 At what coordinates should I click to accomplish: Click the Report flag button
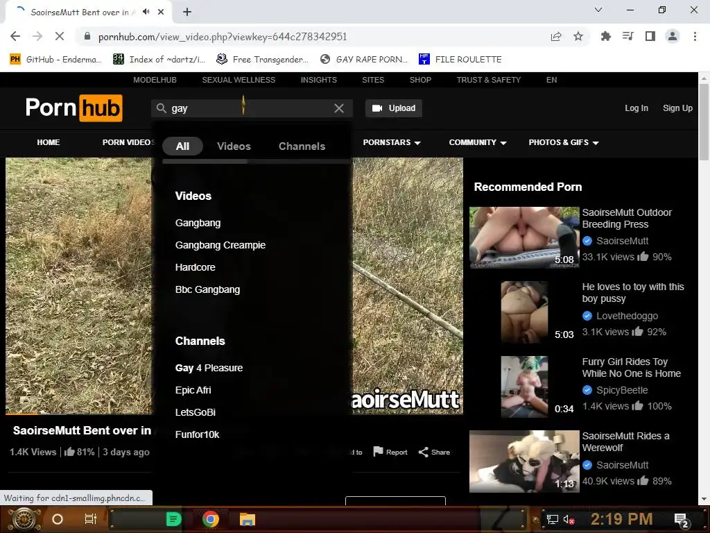pyautogui.click(x=390, y=452)
